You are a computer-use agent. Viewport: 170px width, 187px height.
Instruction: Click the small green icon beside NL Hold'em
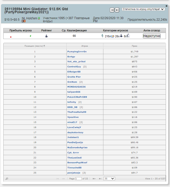(x=39, y=18)
